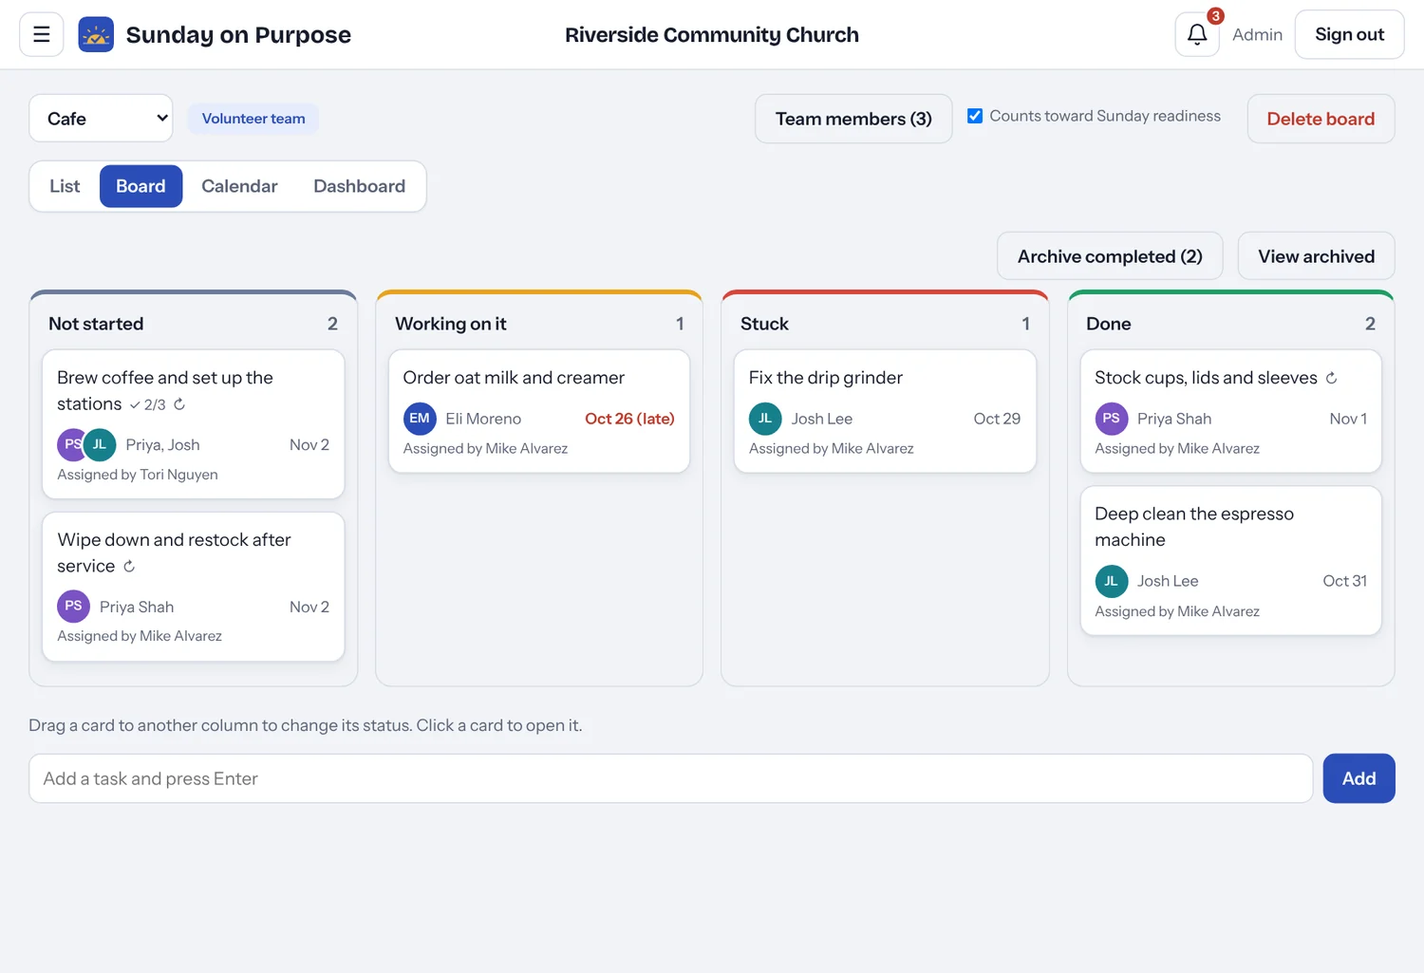The width and height of the screenshot is (1424, 973).
Task: Open Wipe down and restock after service card
Action: tap(194, 587)
